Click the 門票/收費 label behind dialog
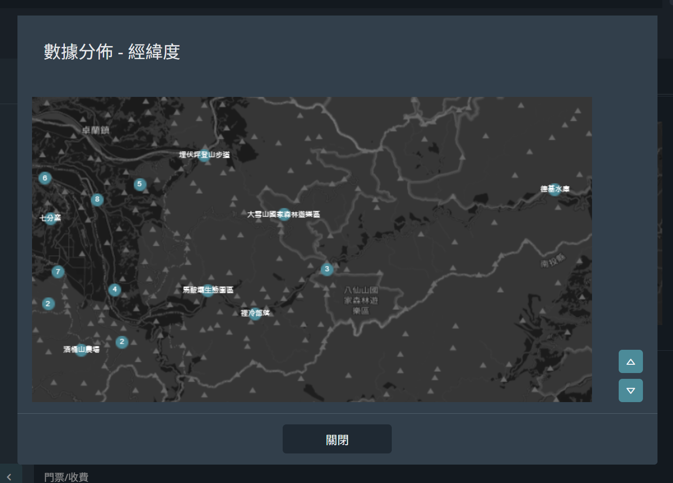 tap(66, 477)
